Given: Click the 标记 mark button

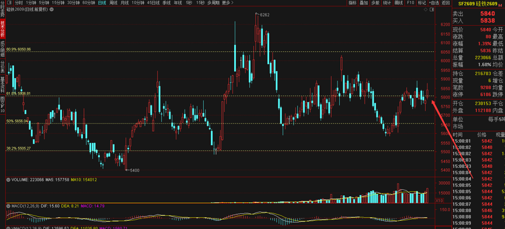Looking at the screenshot, I should (422, 2).
